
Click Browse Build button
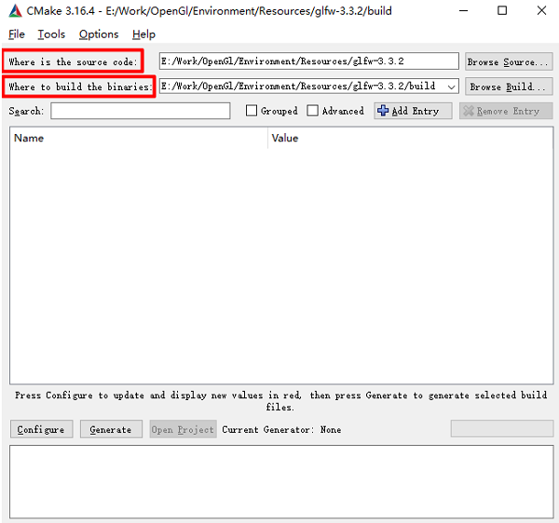pos(509,87)
